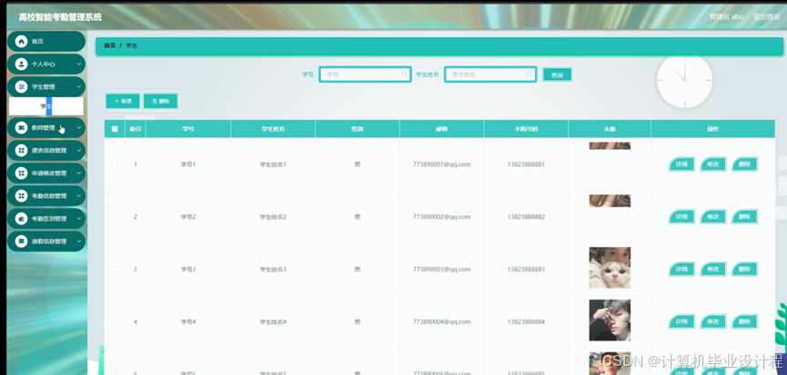787x375 pixels.
Task: Focus the 学号 search input field
Action: pos(365,74)
